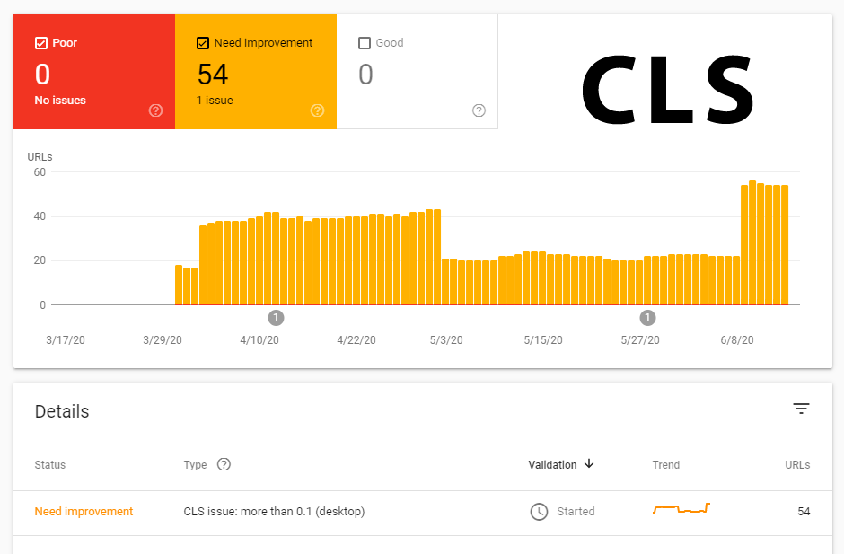Select the Poor status card
The width and height of the screenshot is (844, 554).
pos(94,72)
